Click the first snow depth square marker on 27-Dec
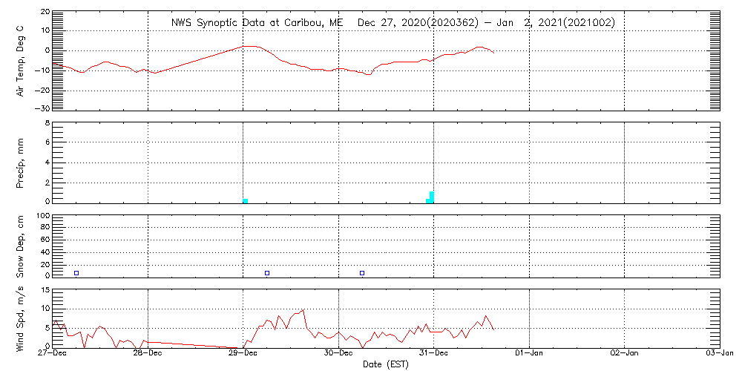 click(x=76, y=273)
